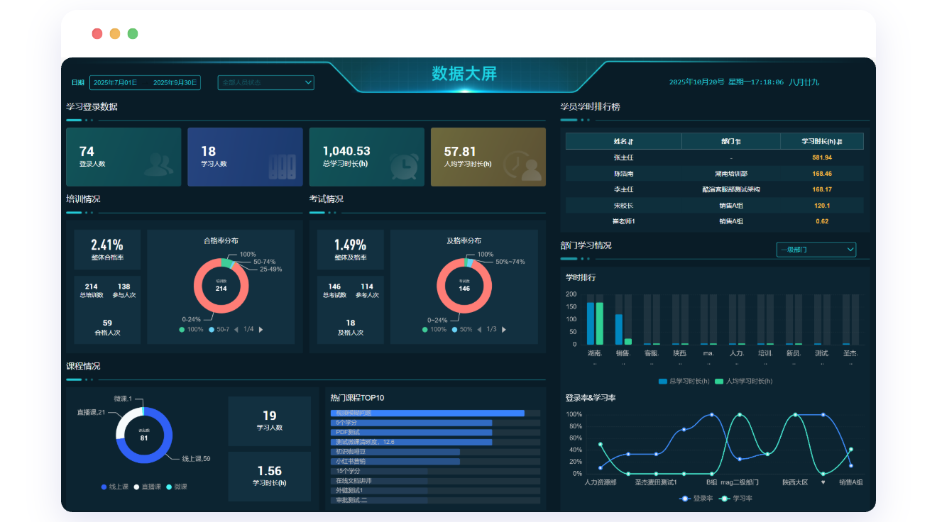Open start date picker 2025年7月01日
Image resolution: width=937 pixels, height=522 pixels.
tap(116, 83)
